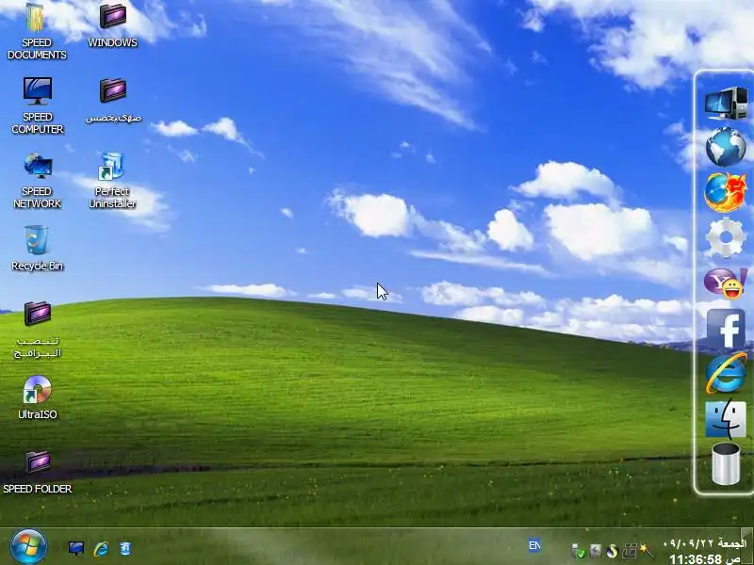Launch Firefox from the side dock
This screenshot has width=754, height=565.
tap(726, 192)
